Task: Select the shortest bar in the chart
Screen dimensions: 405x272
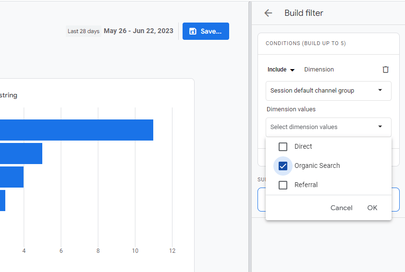Action: point(3,201)
